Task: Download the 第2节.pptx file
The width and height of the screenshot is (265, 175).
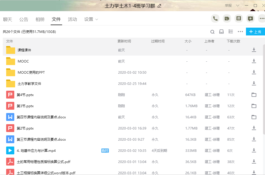Action: pyautogui.click(x=254, y=128)
